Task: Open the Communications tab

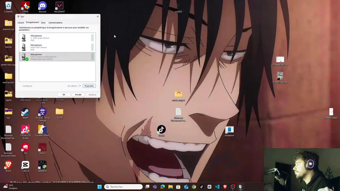Action: click(55, 23)
